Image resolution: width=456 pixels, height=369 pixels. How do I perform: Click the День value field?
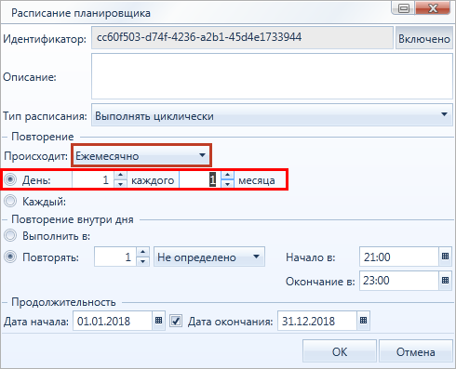(x=93, y=179)
